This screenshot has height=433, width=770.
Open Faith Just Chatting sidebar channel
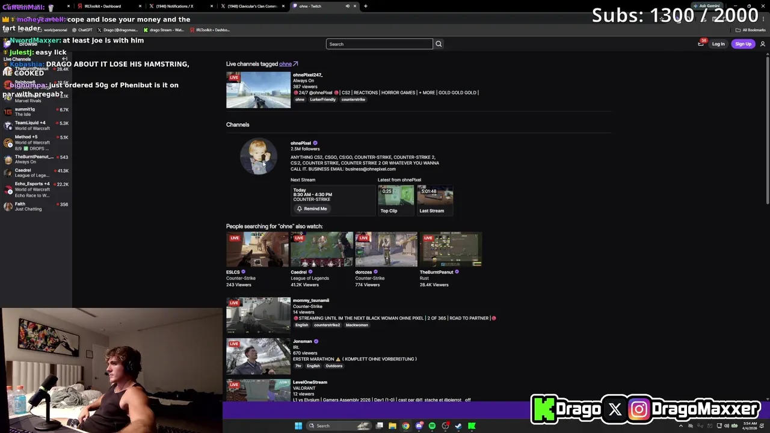coord(36,206)
